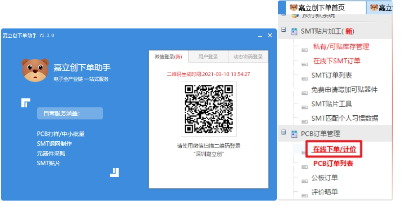Open 公板订单 in the tree

(x=324, y=178)
